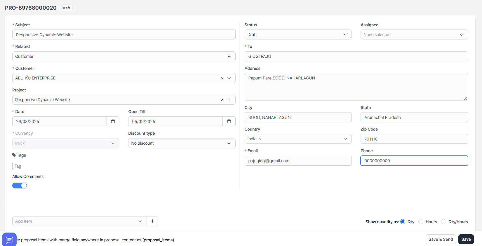Screen dimensions: 482x246
Task: Open the chat widget icon
Action: (9, 240)
